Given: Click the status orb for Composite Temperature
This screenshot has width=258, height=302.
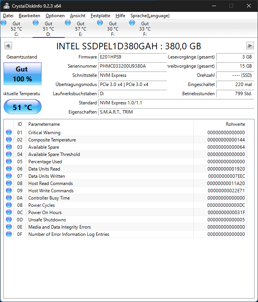Looking at the screenshot, I should (x=9, y=140).
